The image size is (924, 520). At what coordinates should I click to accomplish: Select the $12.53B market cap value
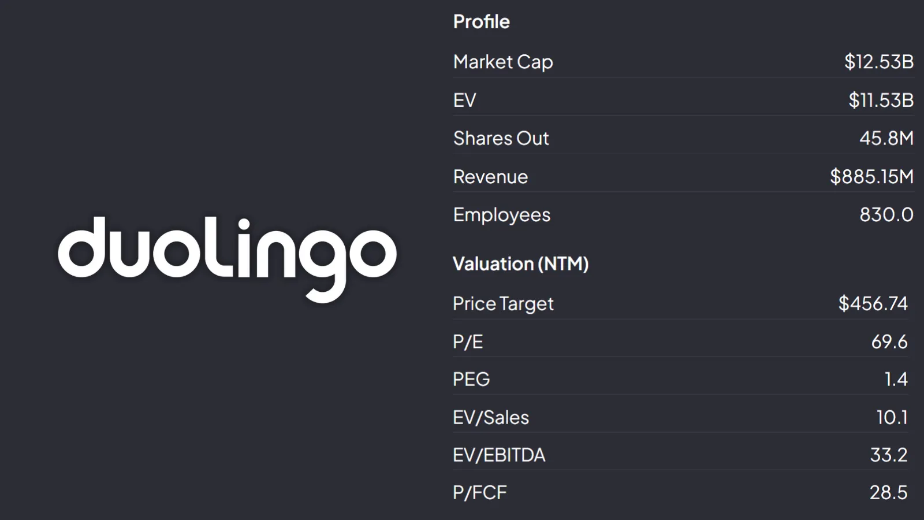point(879,61)
